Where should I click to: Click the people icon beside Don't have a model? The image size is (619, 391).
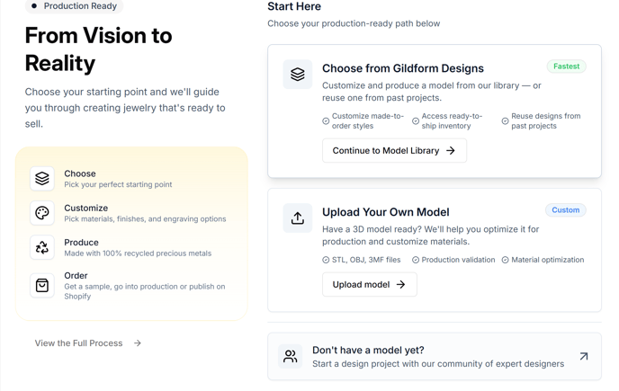pos(290,356)
